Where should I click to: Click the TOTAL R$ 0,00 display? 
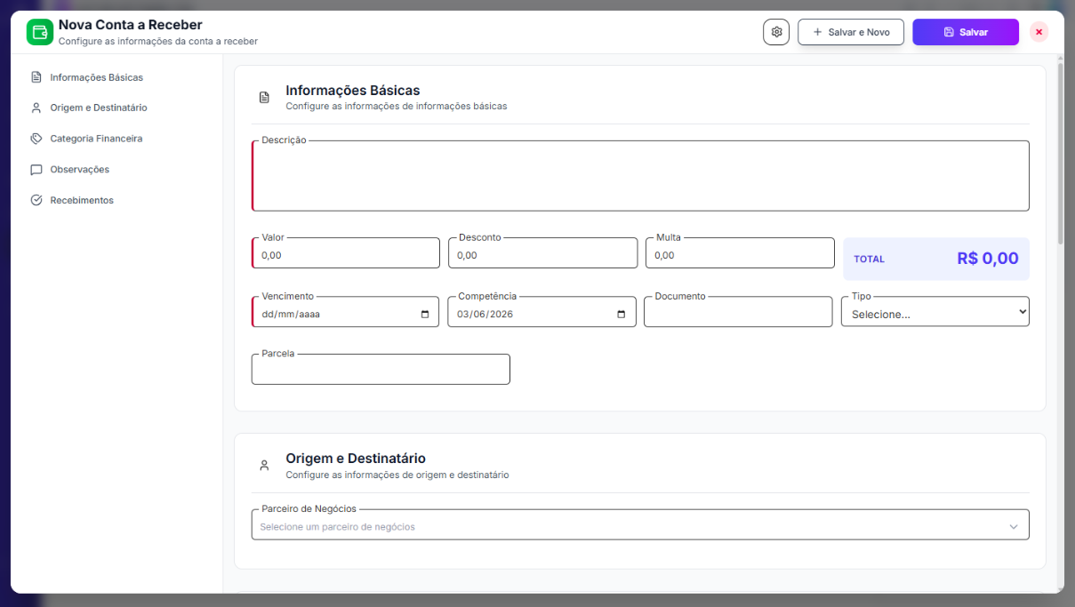(936, 259)
